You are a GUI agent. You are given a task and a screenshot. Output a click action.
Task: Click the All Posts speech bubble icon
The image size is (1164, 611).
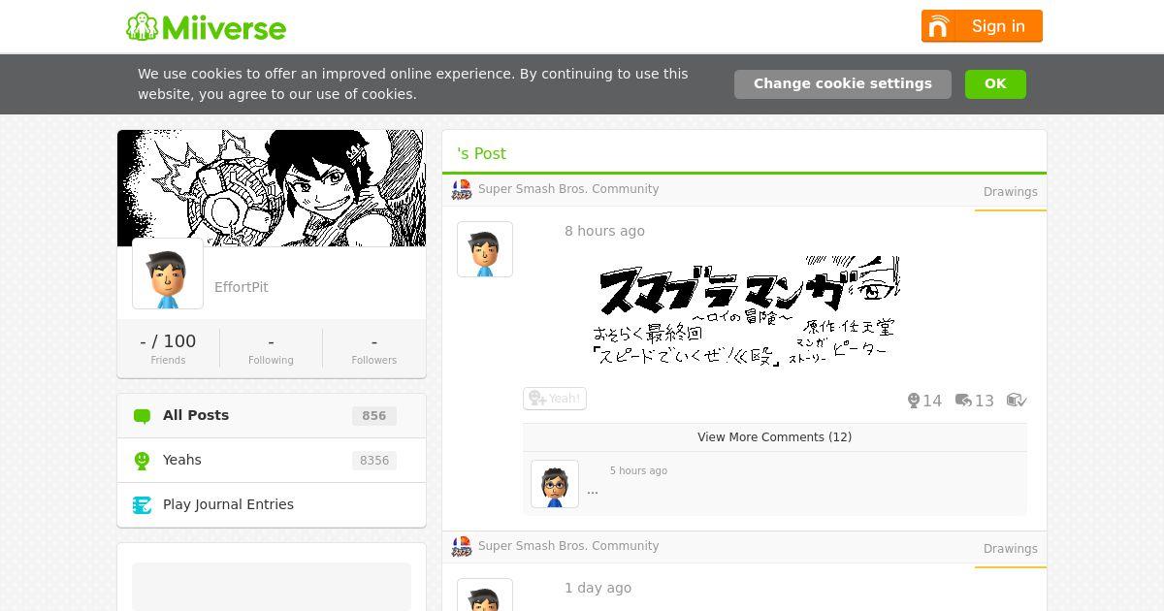click(x=143, y=416)
